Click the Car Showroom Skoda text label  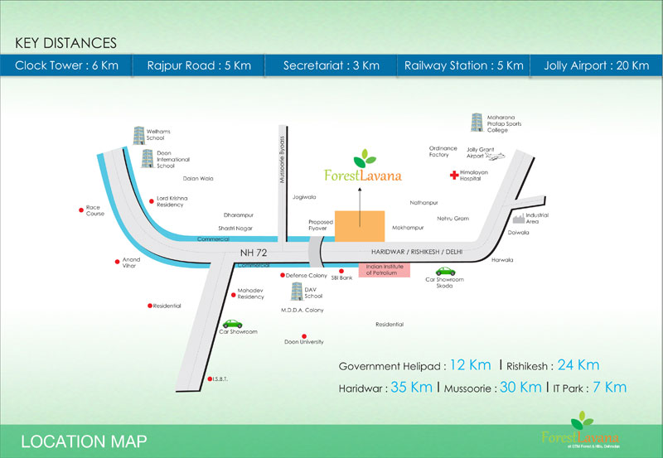444,282
